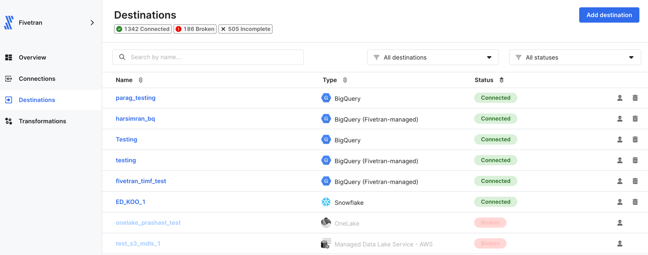Click user icon for ED_KOO_1
648x255 pixels.
(x=620, y=202)
